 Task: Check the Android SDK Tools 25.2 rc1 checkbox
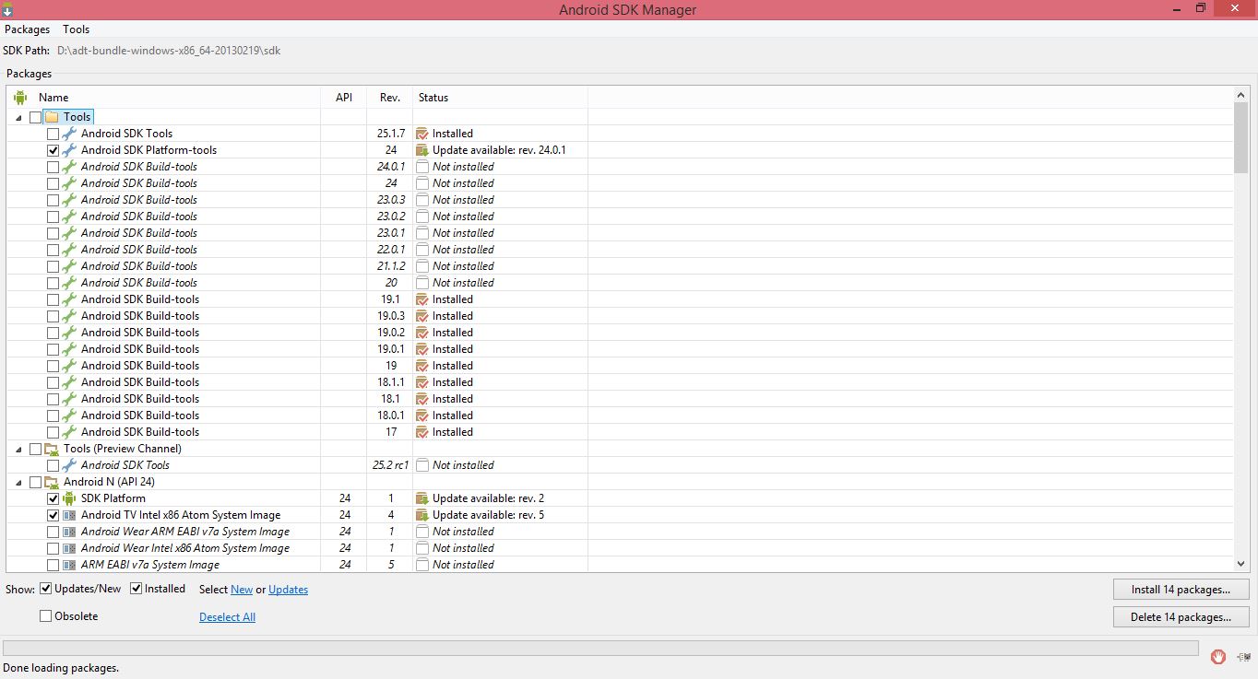pos(53,465)
